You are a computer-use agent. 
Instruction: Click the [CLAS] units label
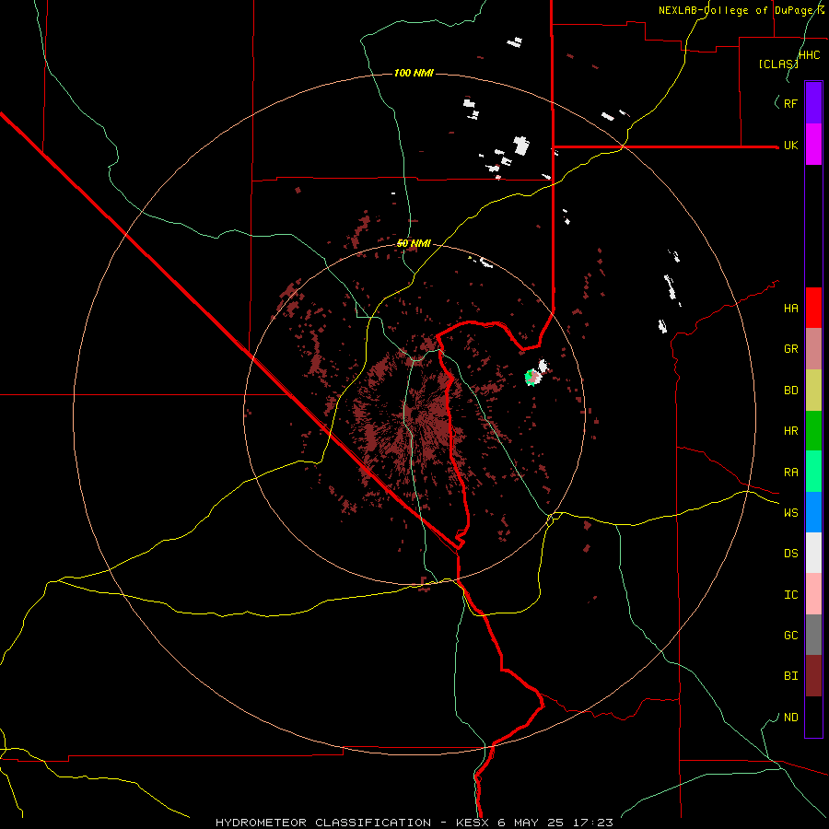[778, 64]
